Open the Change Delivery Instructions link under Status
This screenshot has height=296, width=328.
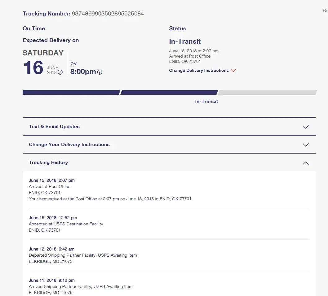coord(199,71)
